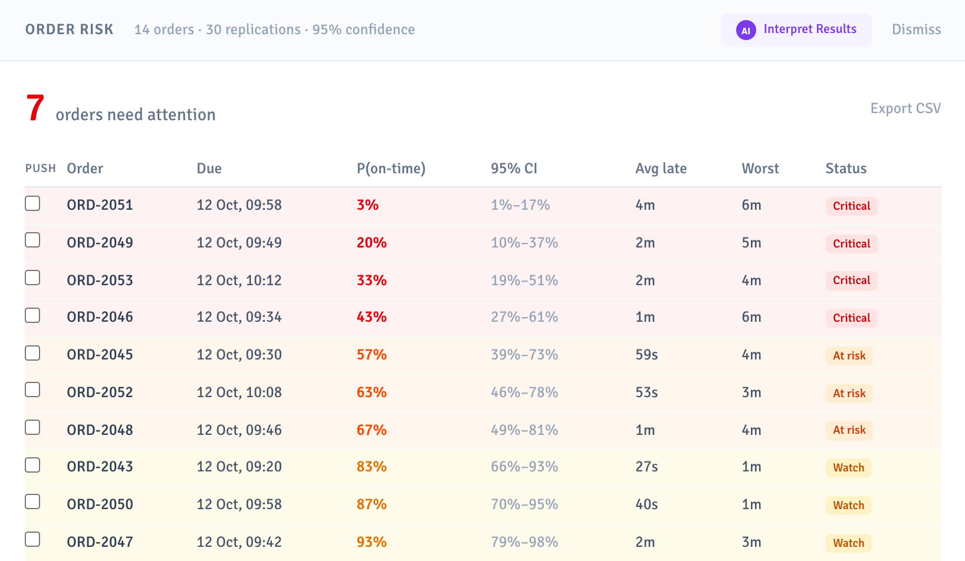Select order ID ORD-2049
Image resolution: width=965 pixels, height=561 pixels.
pyautogui.click(x=100, y=243)
